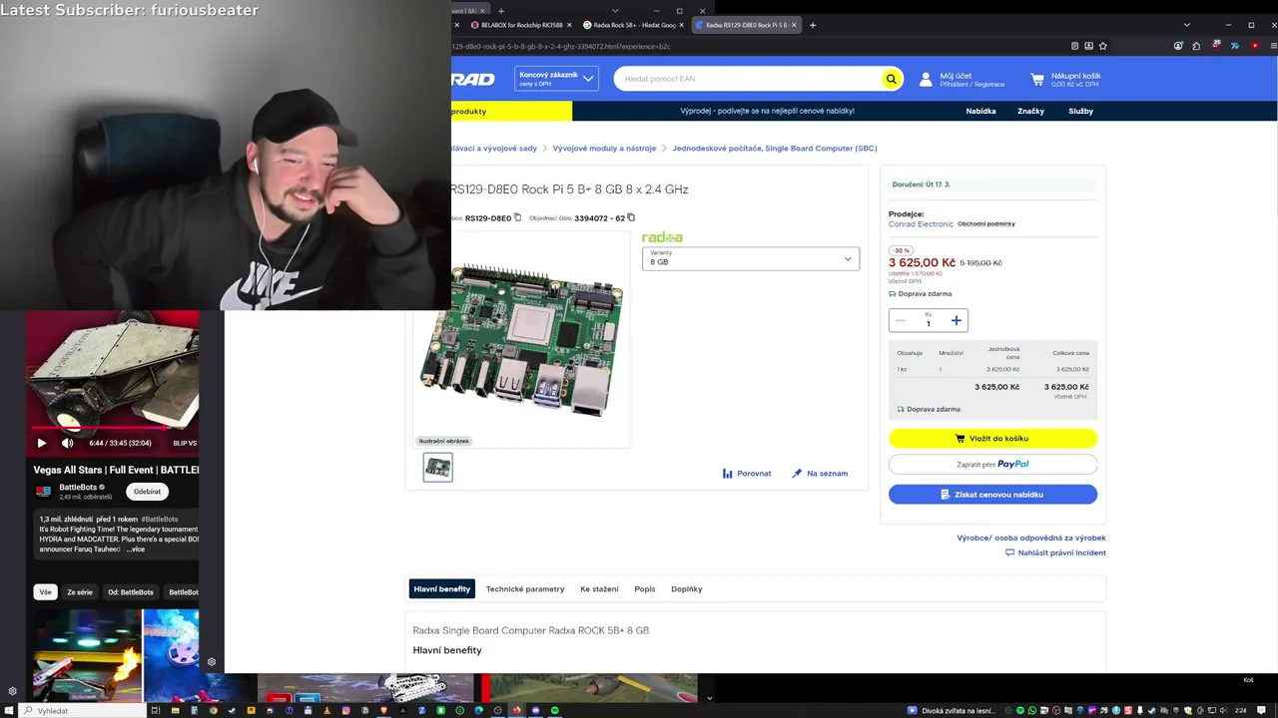The width and height of the screenshot is (1278, 718).
Task: Click the yellow search magnifier button
Action: tap(892, 79)
